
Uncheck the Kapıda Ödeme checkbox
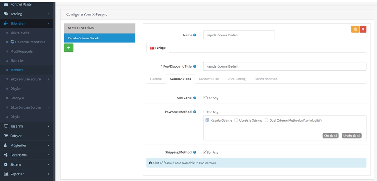point(207,120)
